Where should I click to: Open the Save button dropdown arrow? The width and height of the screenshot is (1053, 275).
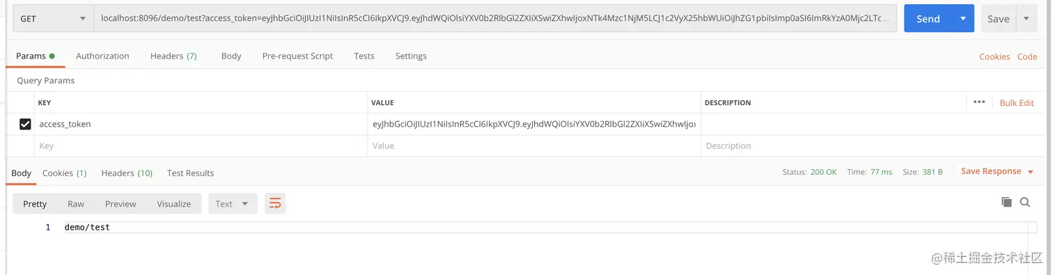click(1027, 19)
